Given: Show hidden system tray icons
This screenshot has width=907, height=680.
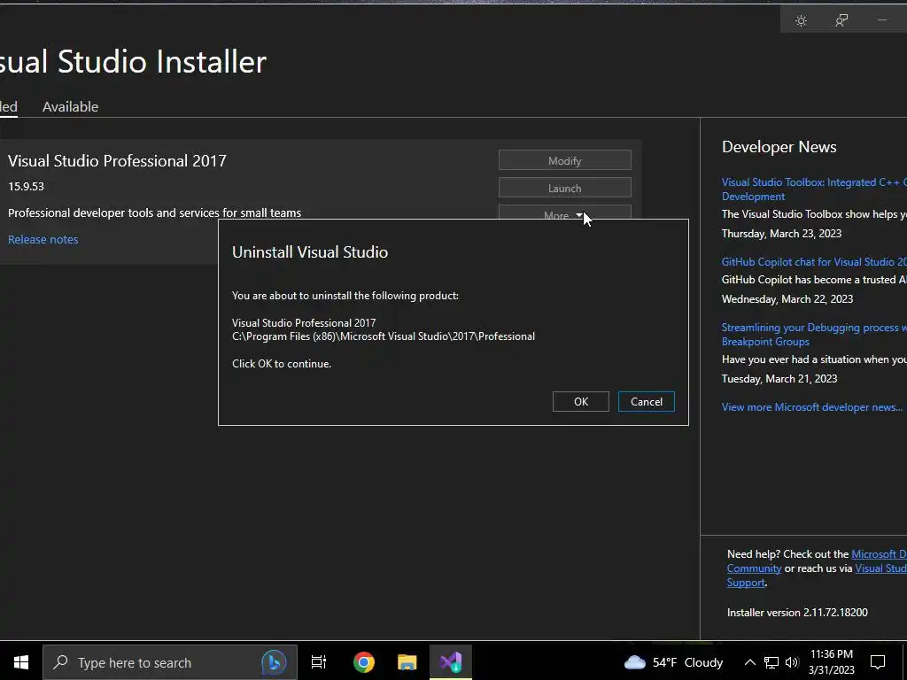Looking at the screenshot, I should pos(749,662).
